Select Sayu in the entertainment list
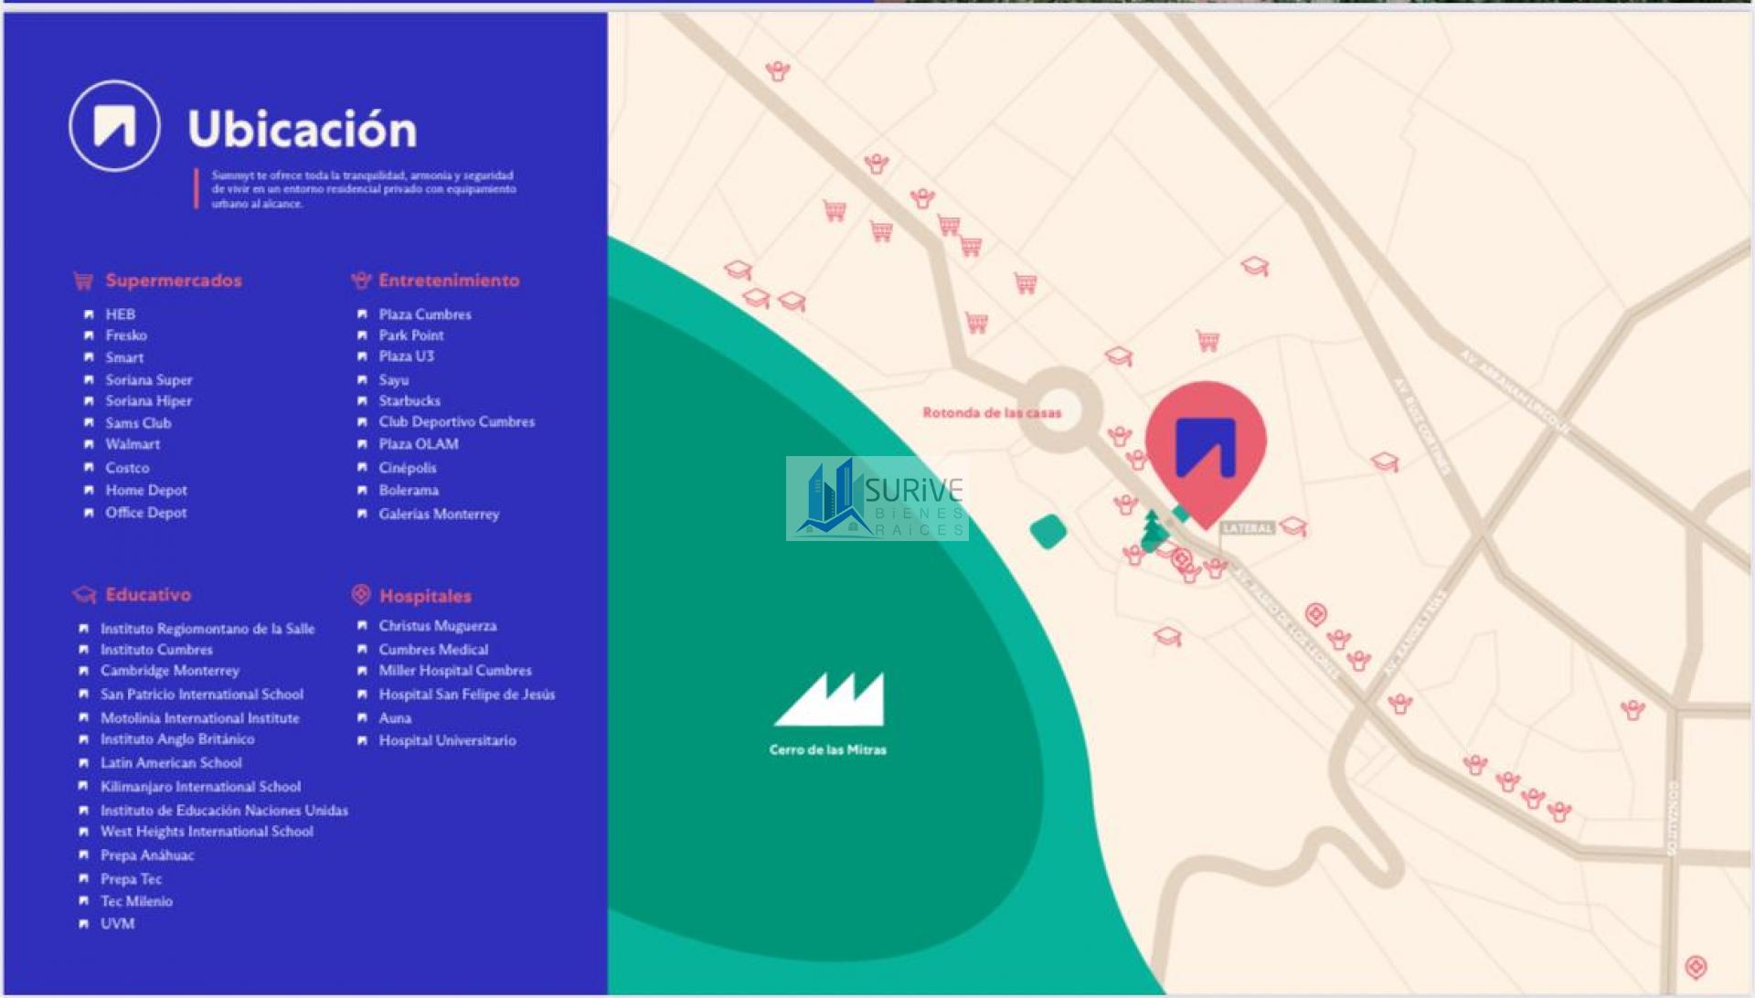This screenshot has height=998, width=1755. tap(394, 380)
